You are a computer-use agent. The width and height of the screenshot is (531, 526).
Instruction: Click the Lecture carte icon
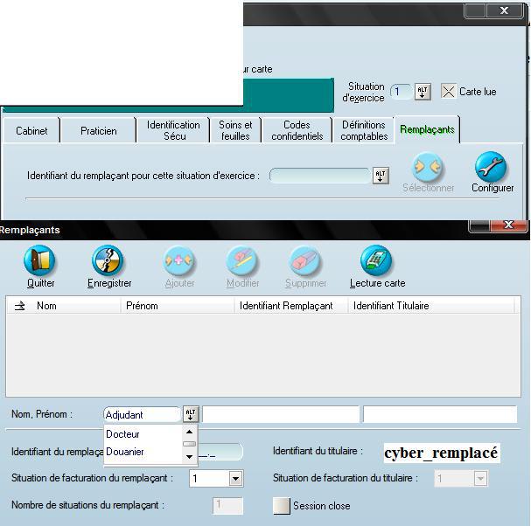pos(377,261)
